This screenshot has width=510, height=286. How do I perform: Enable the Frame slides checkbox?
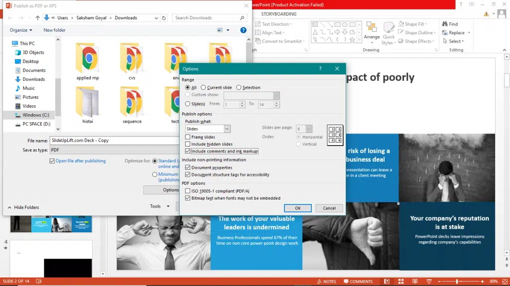click(188, 137)
